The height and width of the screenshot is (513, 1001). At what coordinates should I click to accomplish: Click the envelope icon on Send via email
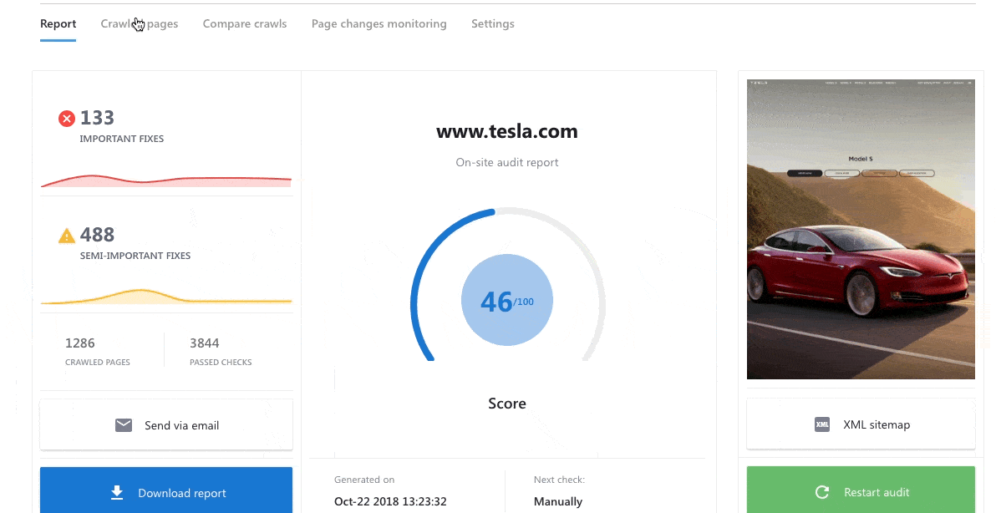coord(123,425)
